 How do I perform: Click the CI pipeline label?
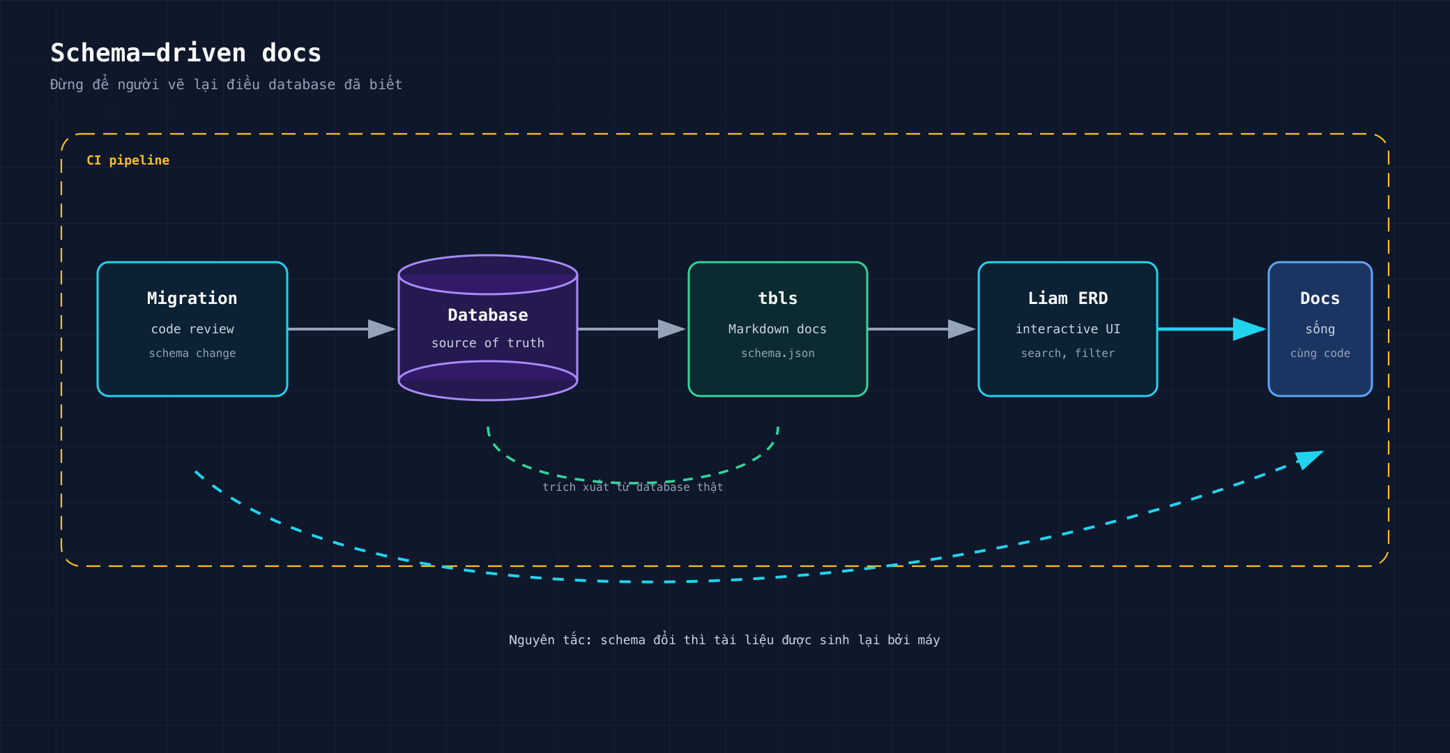pos(128,160)
